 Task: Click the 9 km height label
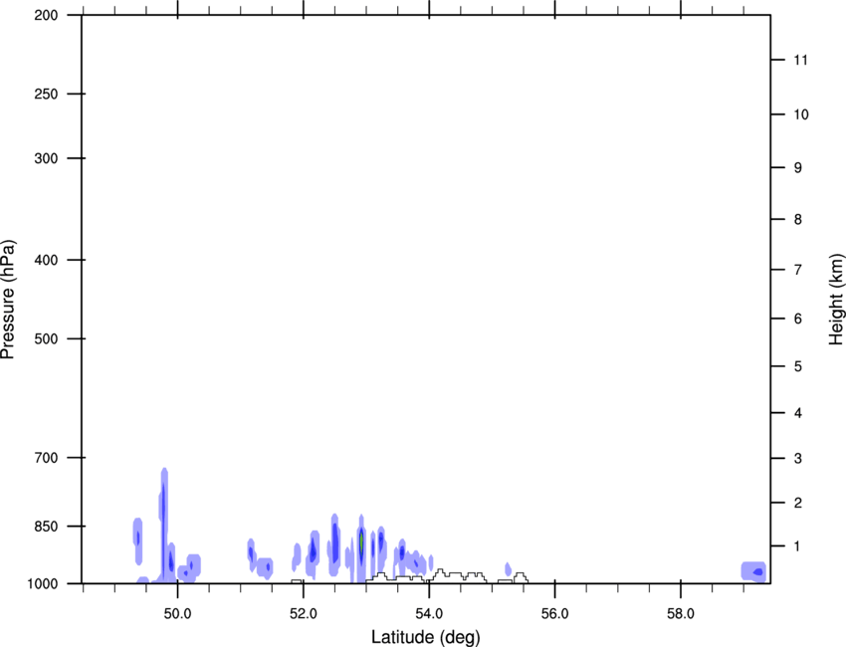(x=798, y=168)
